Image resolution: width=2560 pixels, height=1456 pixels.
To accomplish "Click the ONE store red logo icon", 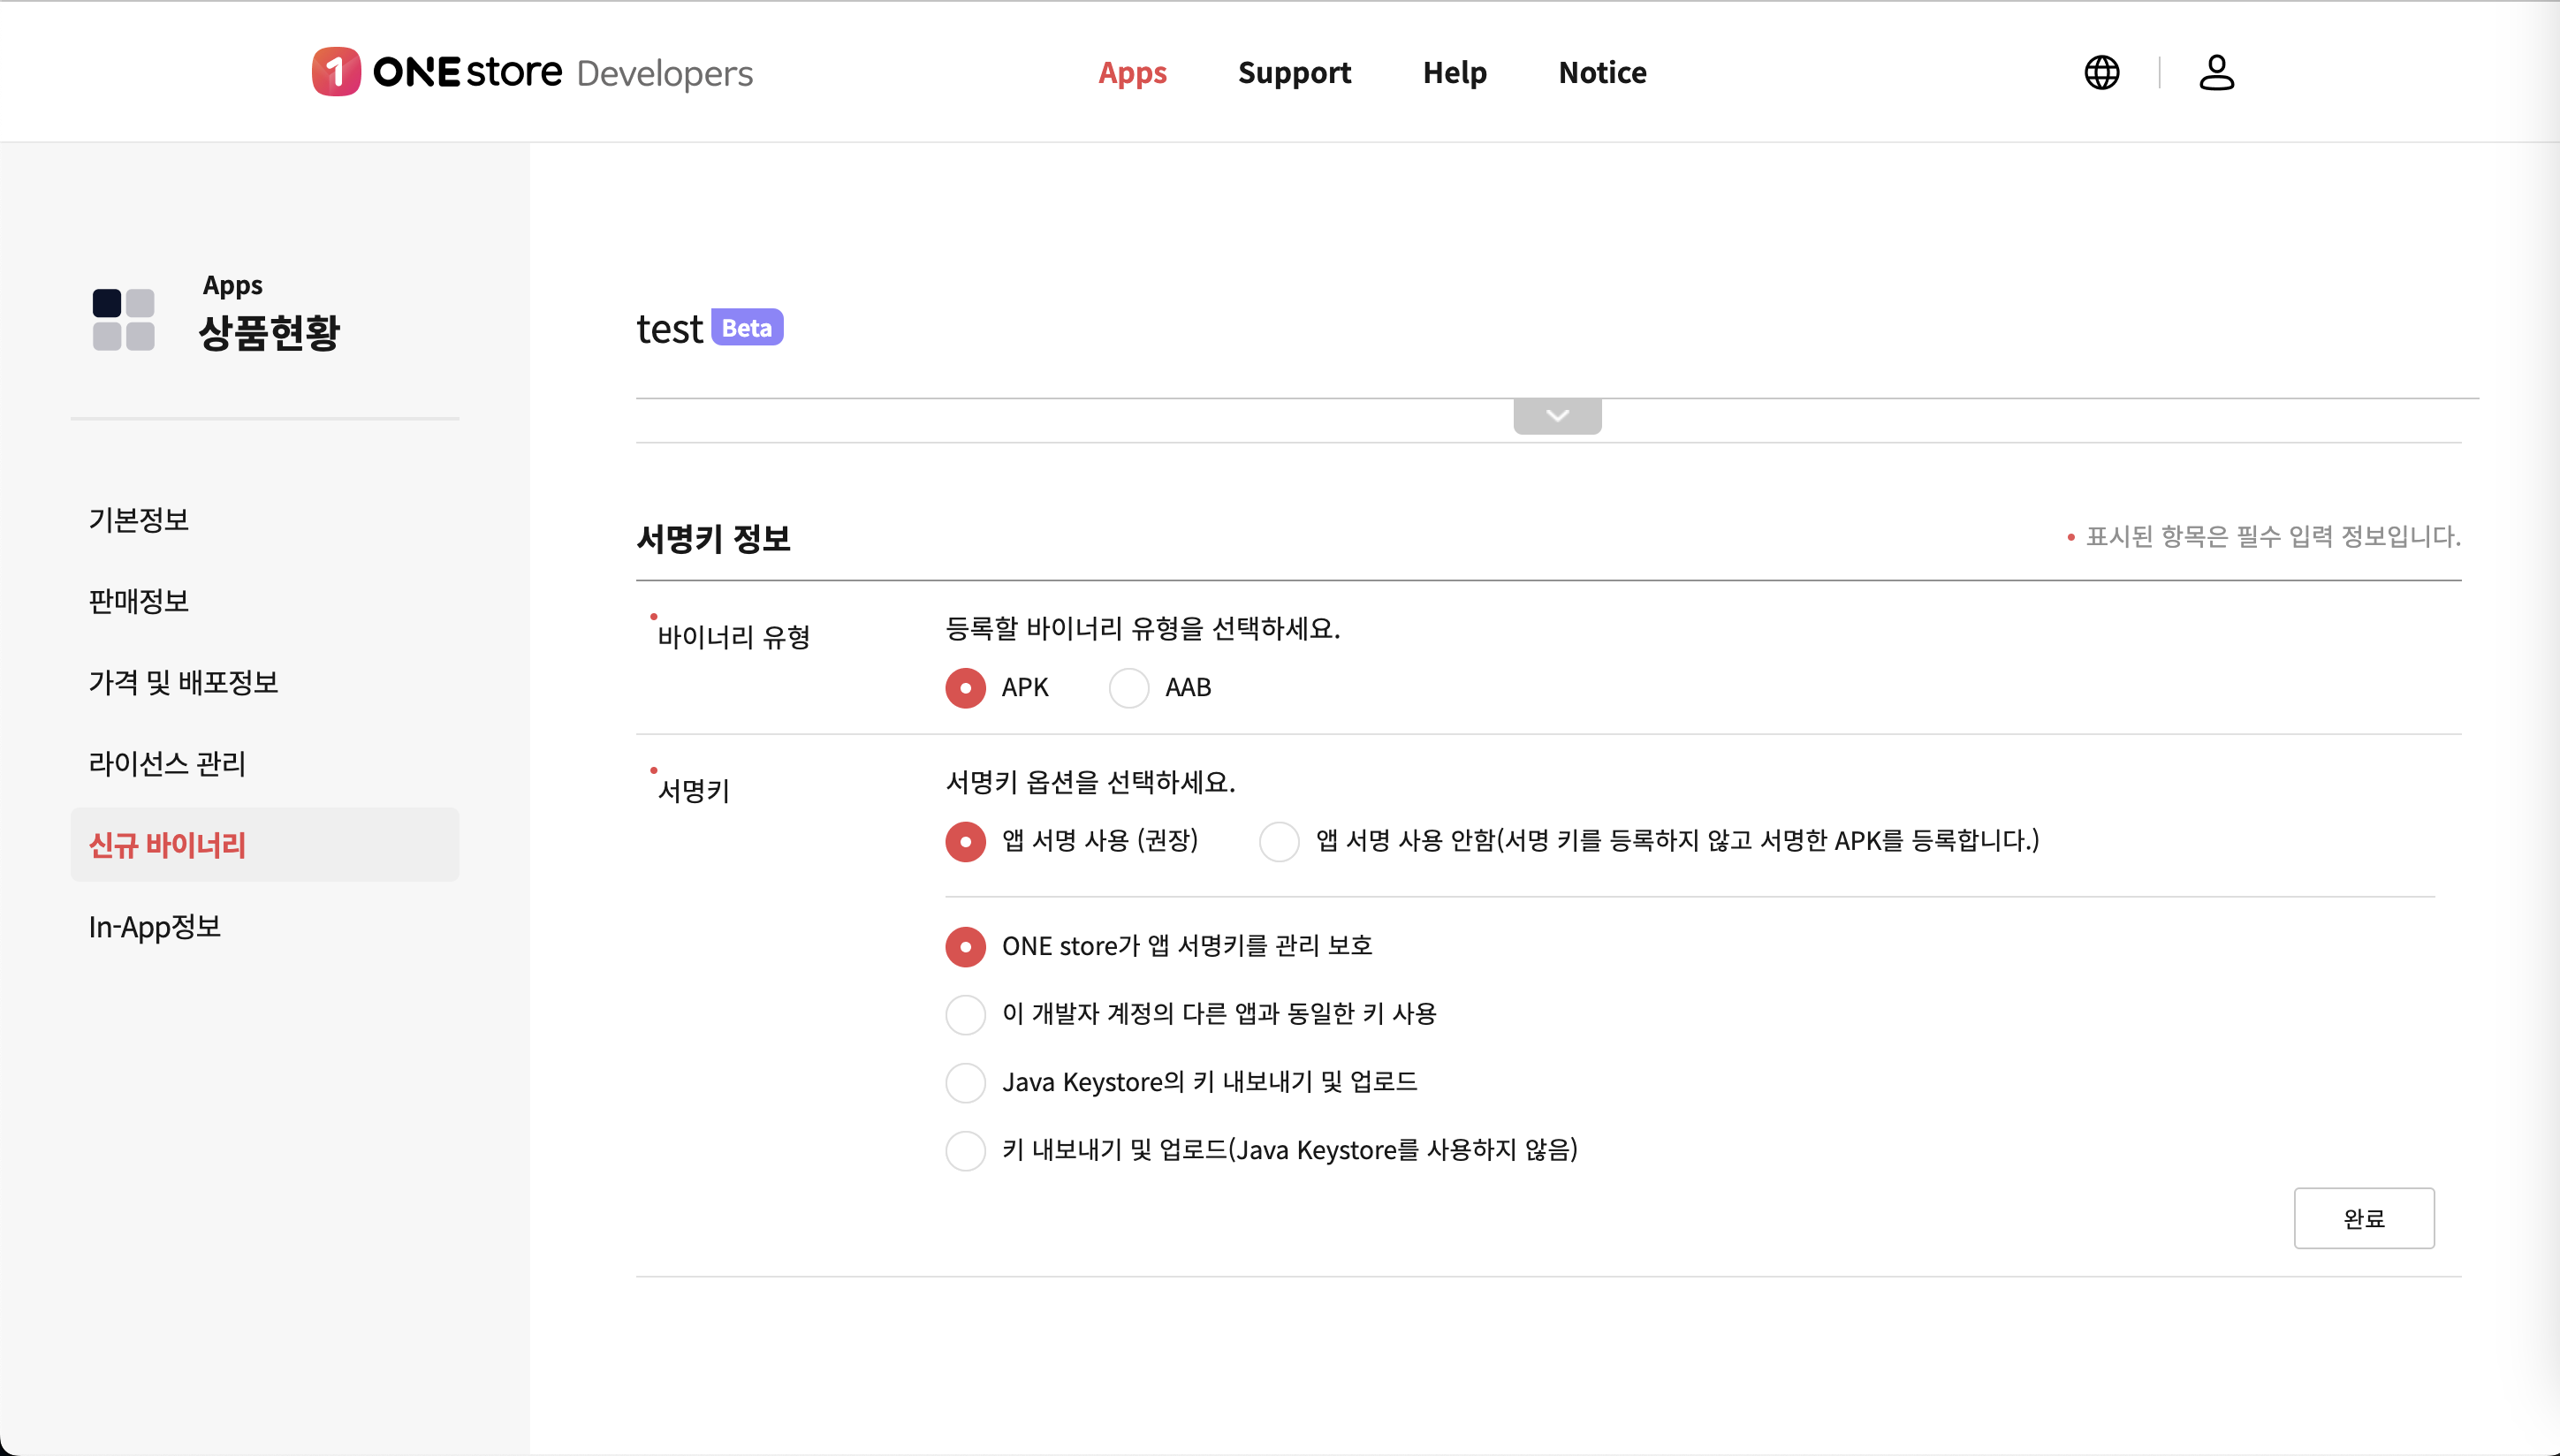I will pyautogui.click(x=336, y=72).
